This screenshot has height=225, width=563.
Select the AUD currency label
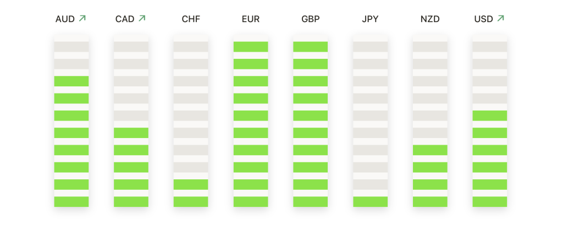[x=65, y=19]
